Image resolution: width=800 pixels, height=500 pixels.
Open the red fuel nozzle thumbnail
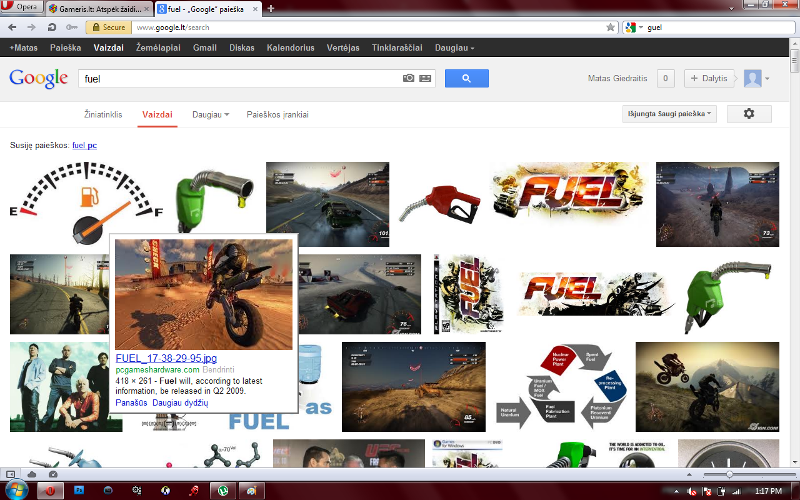[441, 204]
